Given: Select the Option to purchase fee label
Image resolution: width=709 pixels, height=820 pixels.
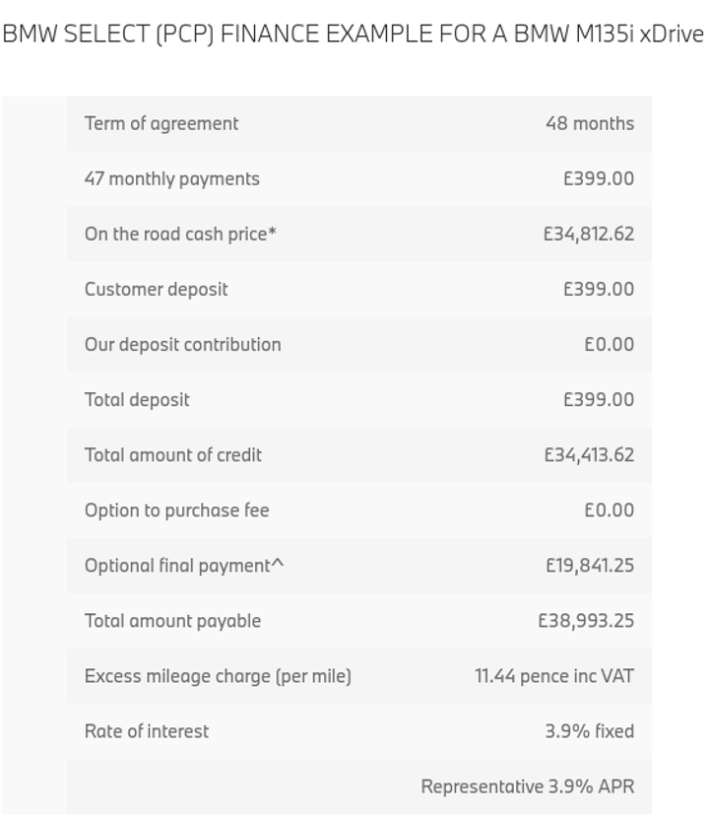Looking at the screenshot, I should (x=177, y=510).
